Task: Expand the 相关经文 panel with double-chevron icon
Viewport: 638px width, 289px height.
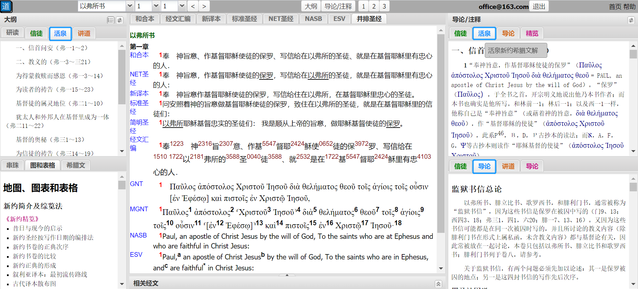Action: [x=438, y=284]
